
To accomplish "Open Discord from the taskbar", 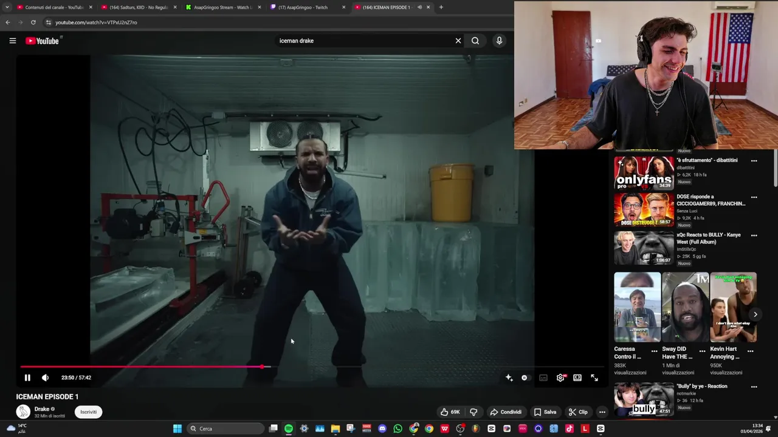I will [x=382, y=429].
